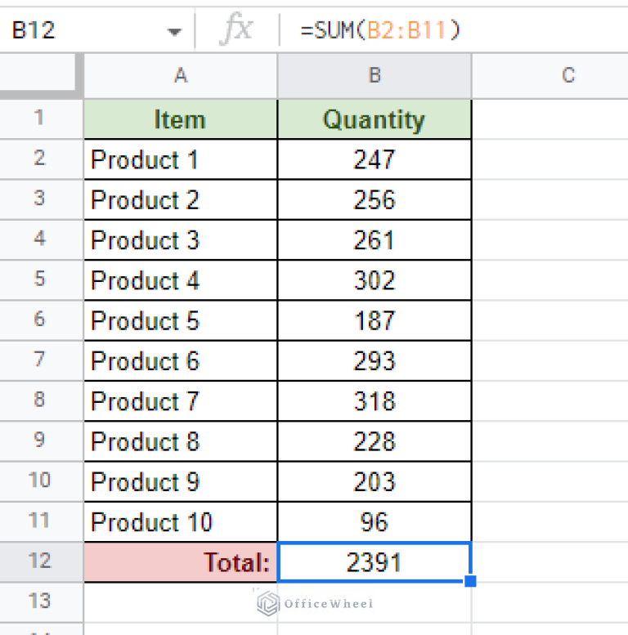The width and height of the screenshot is (628, 635).
Task: Click the quantity cell 256
Action: point(375,199)
